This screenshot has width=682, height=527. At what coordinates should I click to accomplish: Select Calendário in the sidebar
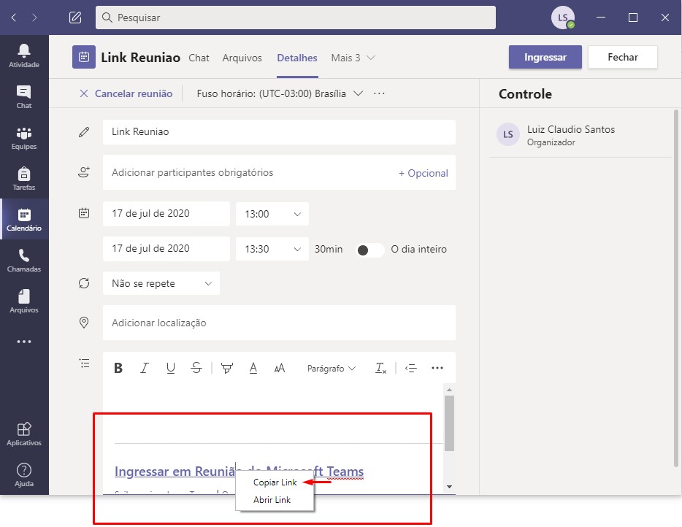[24, 219]
